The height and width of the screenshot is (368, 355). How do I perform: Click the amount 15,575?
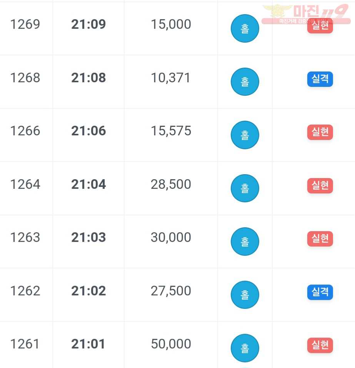[x=171, y=131]
